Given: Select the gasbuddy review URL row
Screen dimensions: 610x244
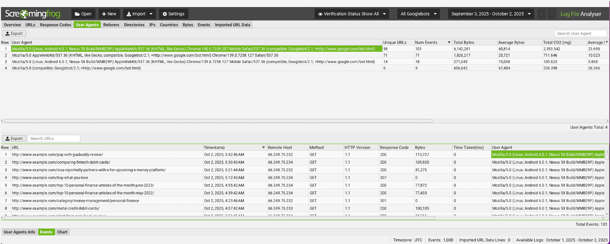Looking at the screenshot, I should point(58,155).
